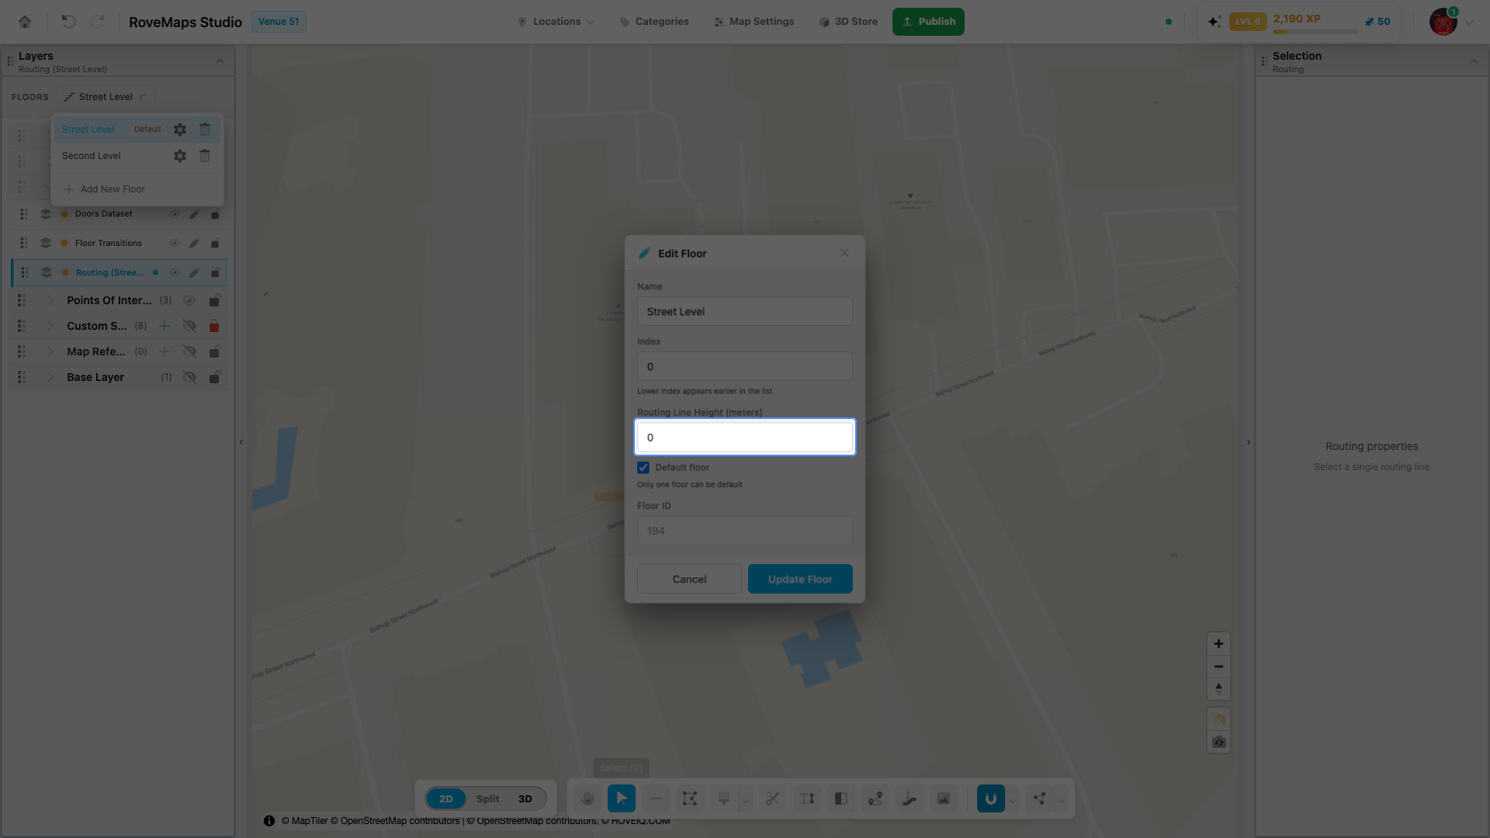Viewport: 1490px width, 838px height.
Task: Select the Pan hand tool
Action: coord(587,798)
